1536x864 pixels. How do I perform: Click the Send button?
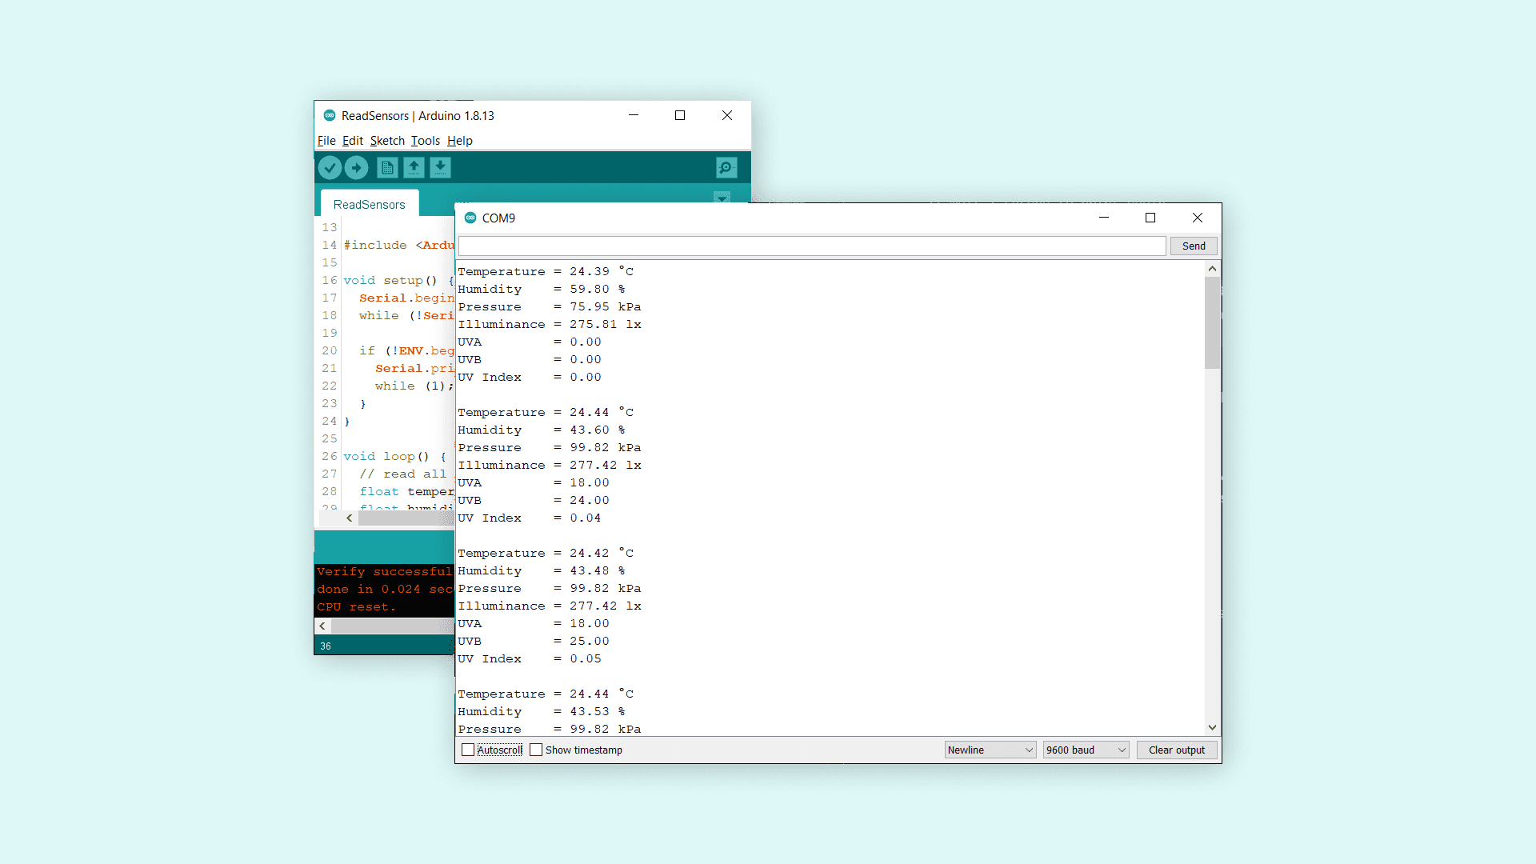1194,246
